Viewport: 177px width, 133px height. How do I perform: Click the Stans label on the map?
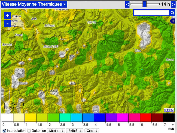click(x=19, y=35)
